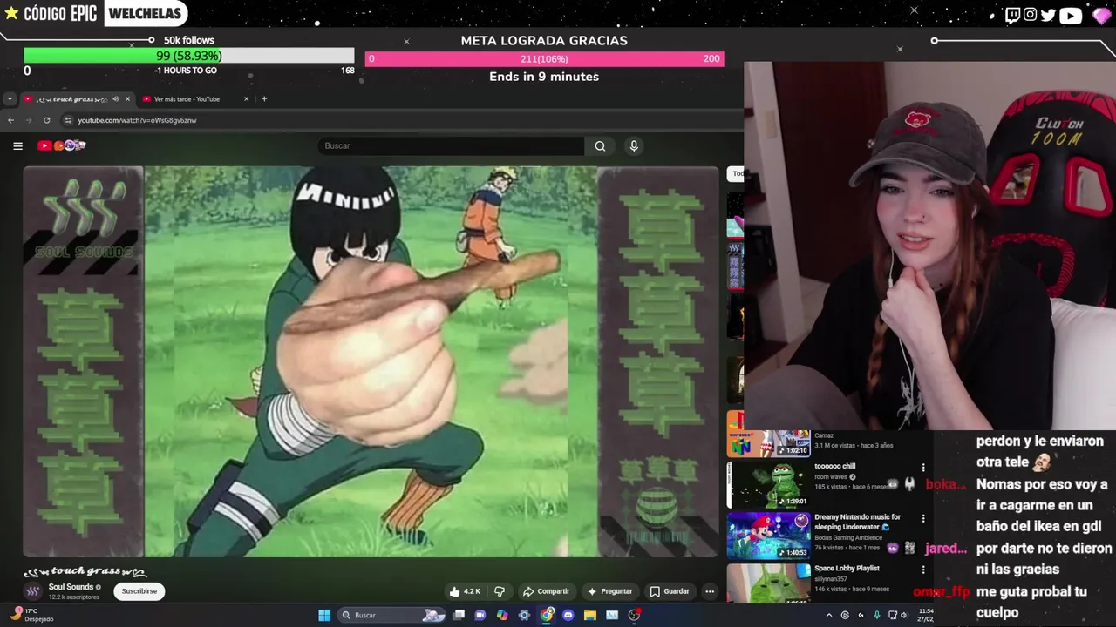
Task: Share the video via Compartir
Action: (x=546, y=591)
